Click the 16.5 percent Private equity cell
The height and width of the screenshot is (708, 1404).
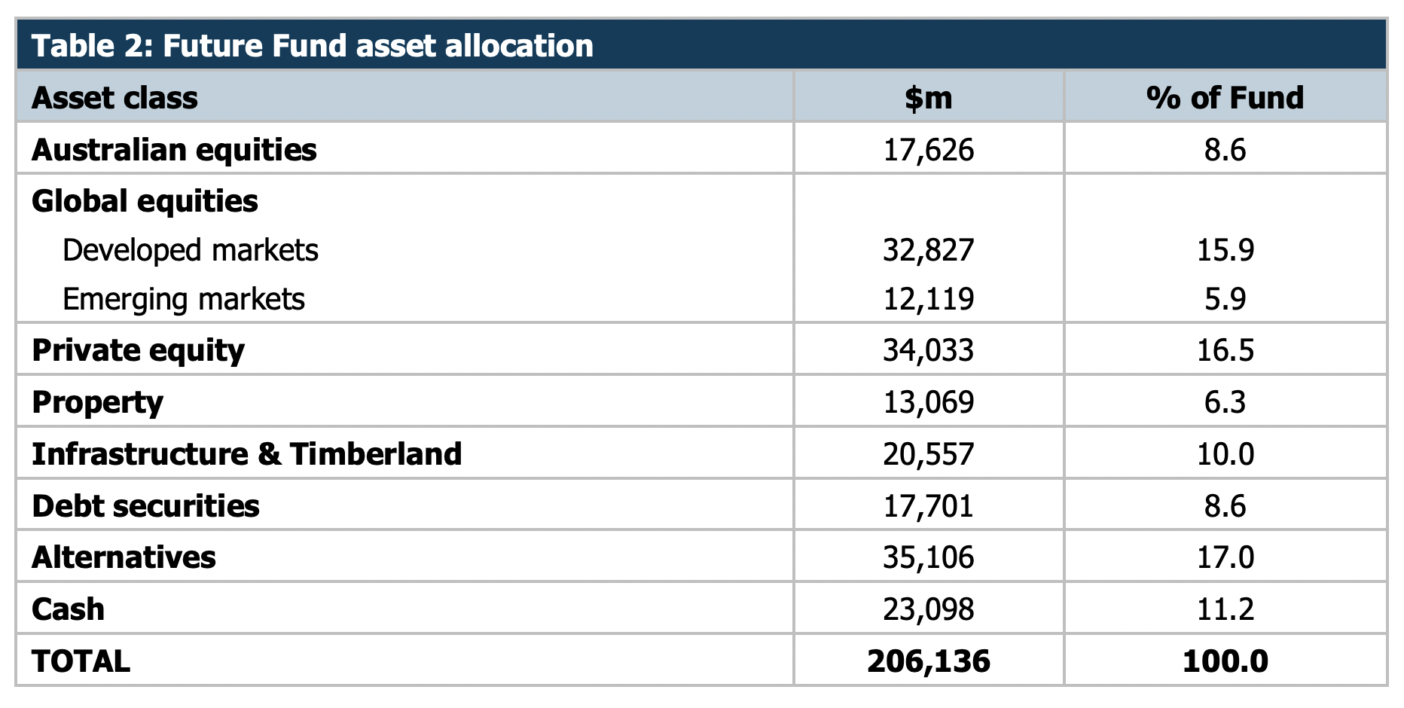[x=1225, y=350]
